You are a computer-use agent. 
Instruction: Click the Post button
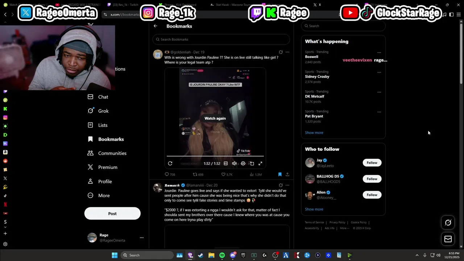tap(112, 214)
